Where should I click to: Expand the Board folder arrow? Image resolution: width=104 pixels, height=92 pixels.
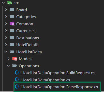(x=6, y=9)
